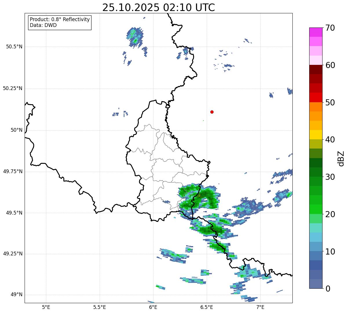Click the title "25.10.2025 02:10 UTC"
This screenshot has height=313, width=348.
coord(159,8)
